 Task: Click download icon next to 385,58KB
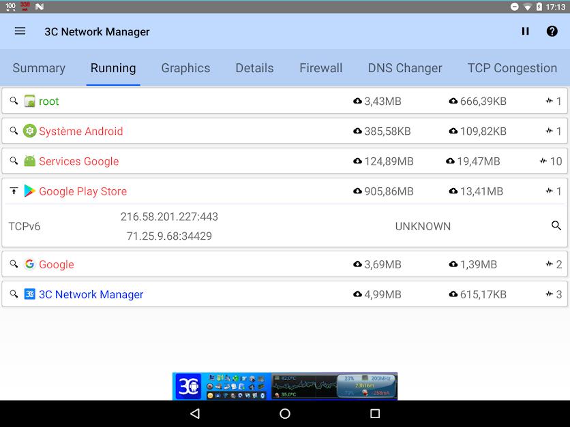click(x=357, y=131)
